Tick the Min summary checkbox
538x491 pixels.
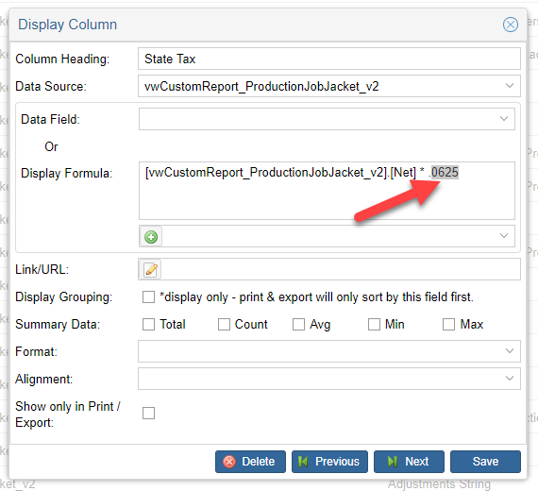tap(374, 324)
